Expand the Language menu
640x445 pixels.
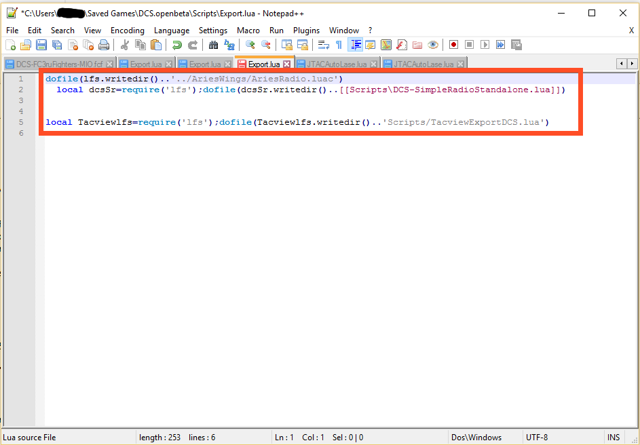pyautogui.click(x=172, y=31)
